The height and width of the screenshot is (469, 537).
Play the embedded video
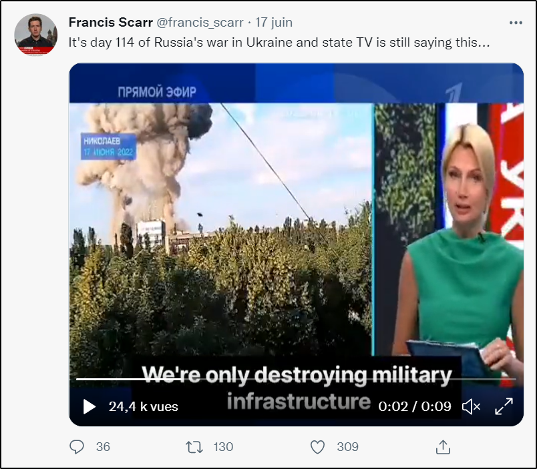point(89,406)
